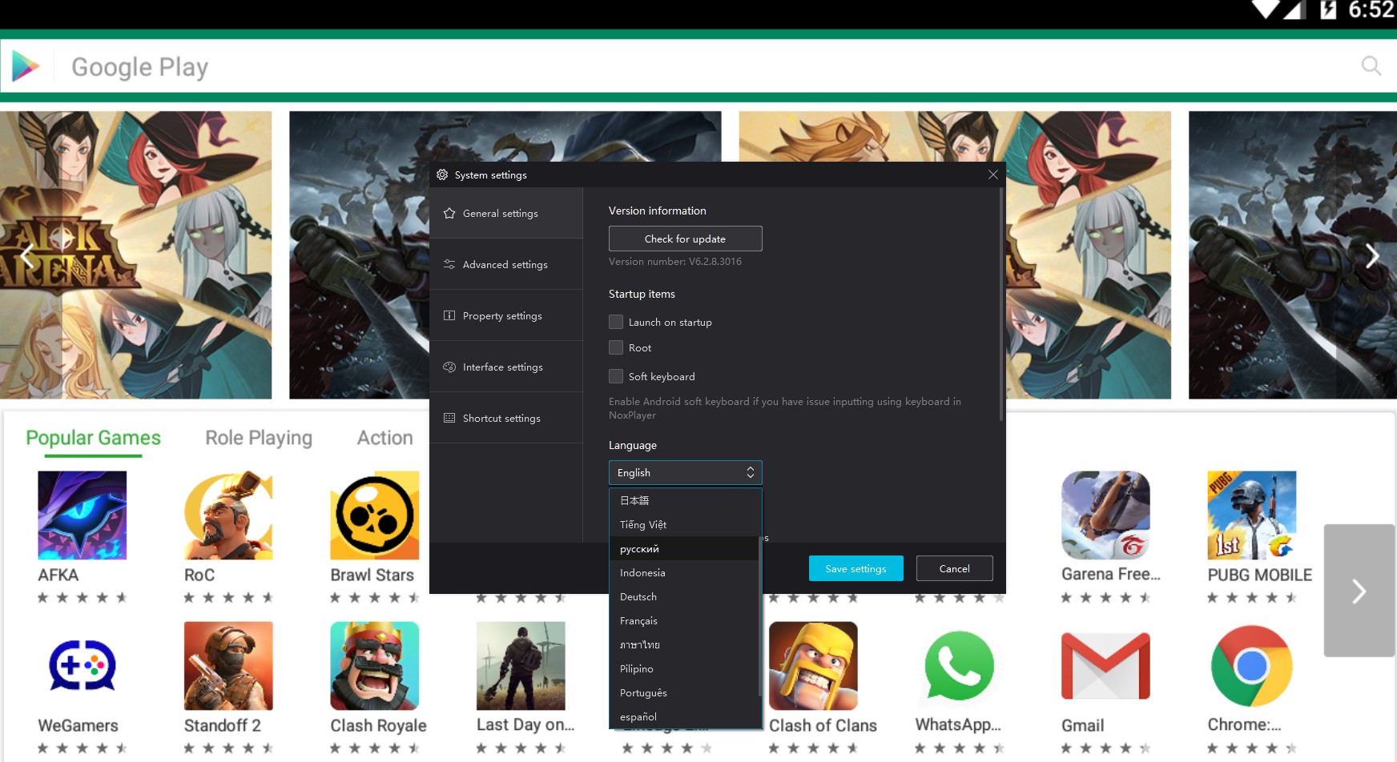Open the Clash Royale app icon
The height and width of the screenshot is (762, 1397).
pos(374,666)
